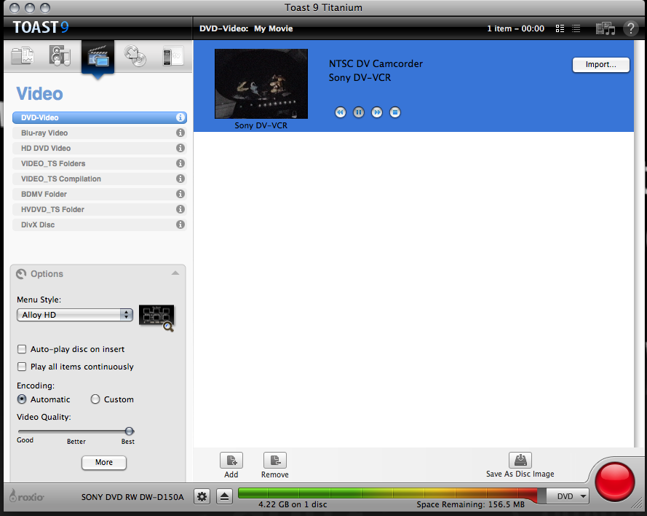The image size is (647, 516).
Task: Click the Remove item icon
Action: click(275, 460)
